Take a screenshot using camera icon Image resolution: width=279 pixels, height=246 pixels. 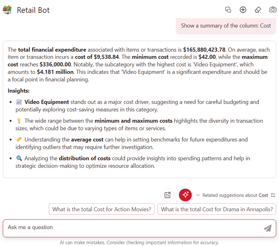coord(272,10)
